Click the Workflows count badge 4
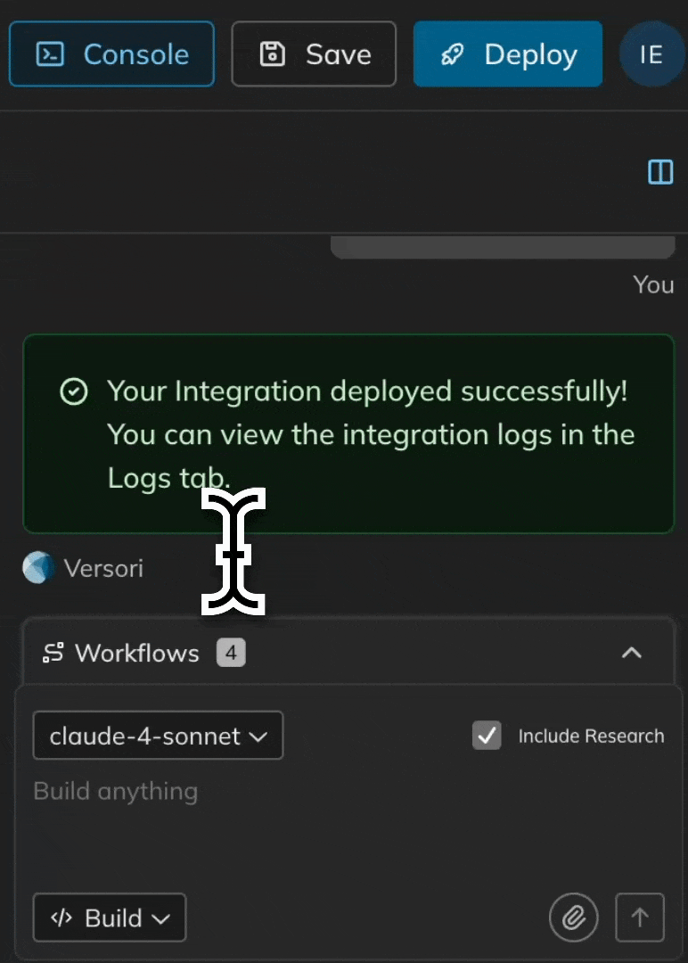 231,653
